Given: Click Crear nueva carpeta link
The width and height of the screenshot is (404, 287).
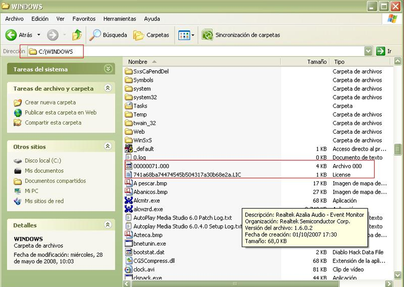Looking at the screenshot, I should [x=50, y=102].
